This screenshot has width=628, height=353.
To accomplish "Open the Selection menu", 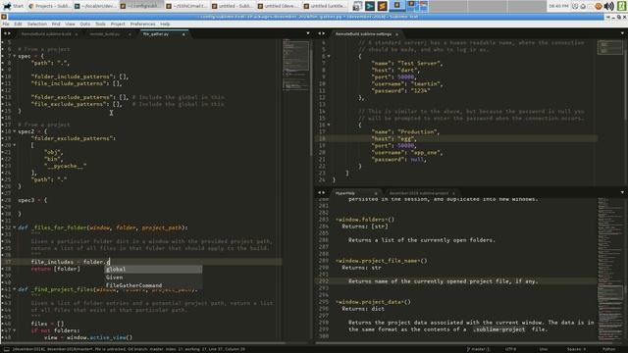I will (37, 24).
